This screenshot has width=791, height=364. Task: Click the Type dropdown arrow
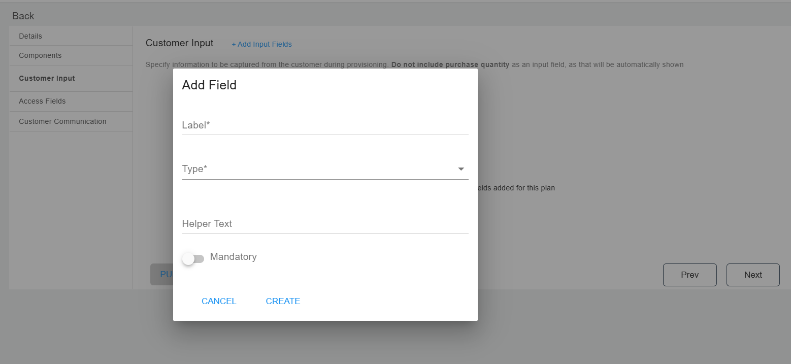(x=460, y=169)
